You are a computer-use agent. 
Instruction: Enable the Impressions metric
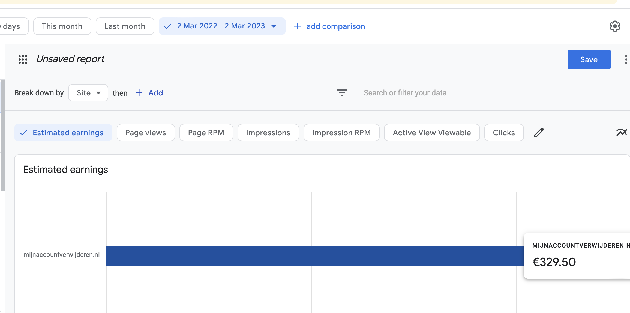pyautogui.click(x=268, y=133)
